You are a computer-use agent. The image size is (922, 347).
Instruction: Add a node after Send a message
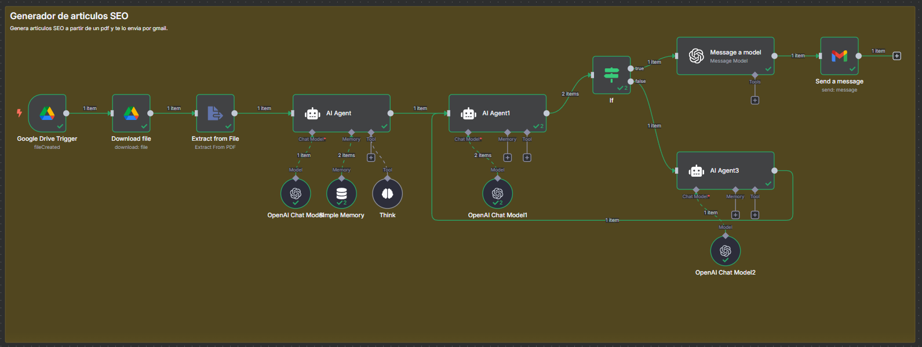[x=897, y=56]
